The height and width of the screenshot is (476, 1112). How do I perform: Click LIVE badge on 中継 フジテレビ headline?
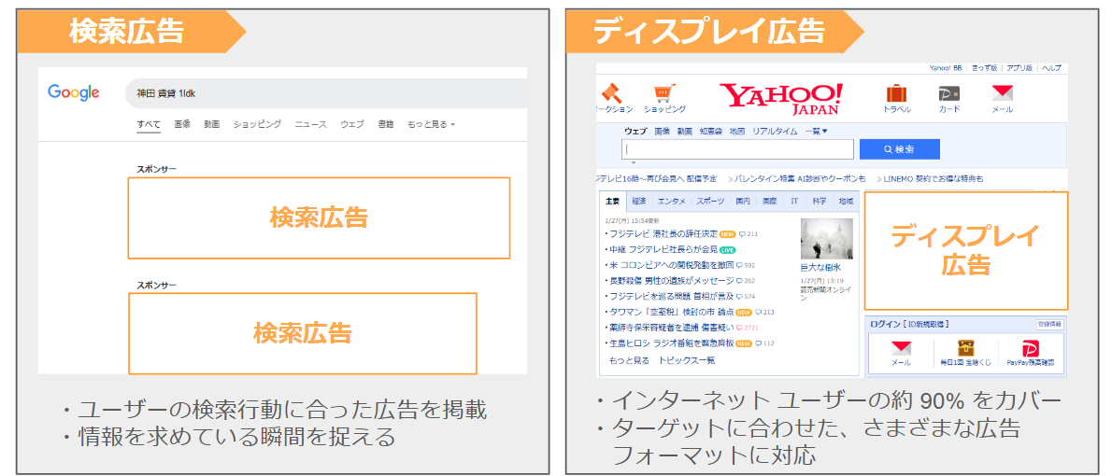tap(728, 250)
